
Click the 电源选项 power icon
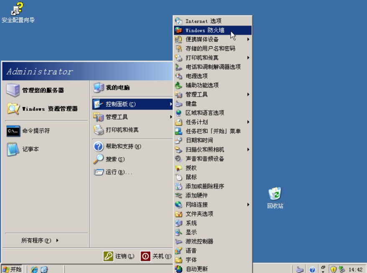tap(178, 76)
